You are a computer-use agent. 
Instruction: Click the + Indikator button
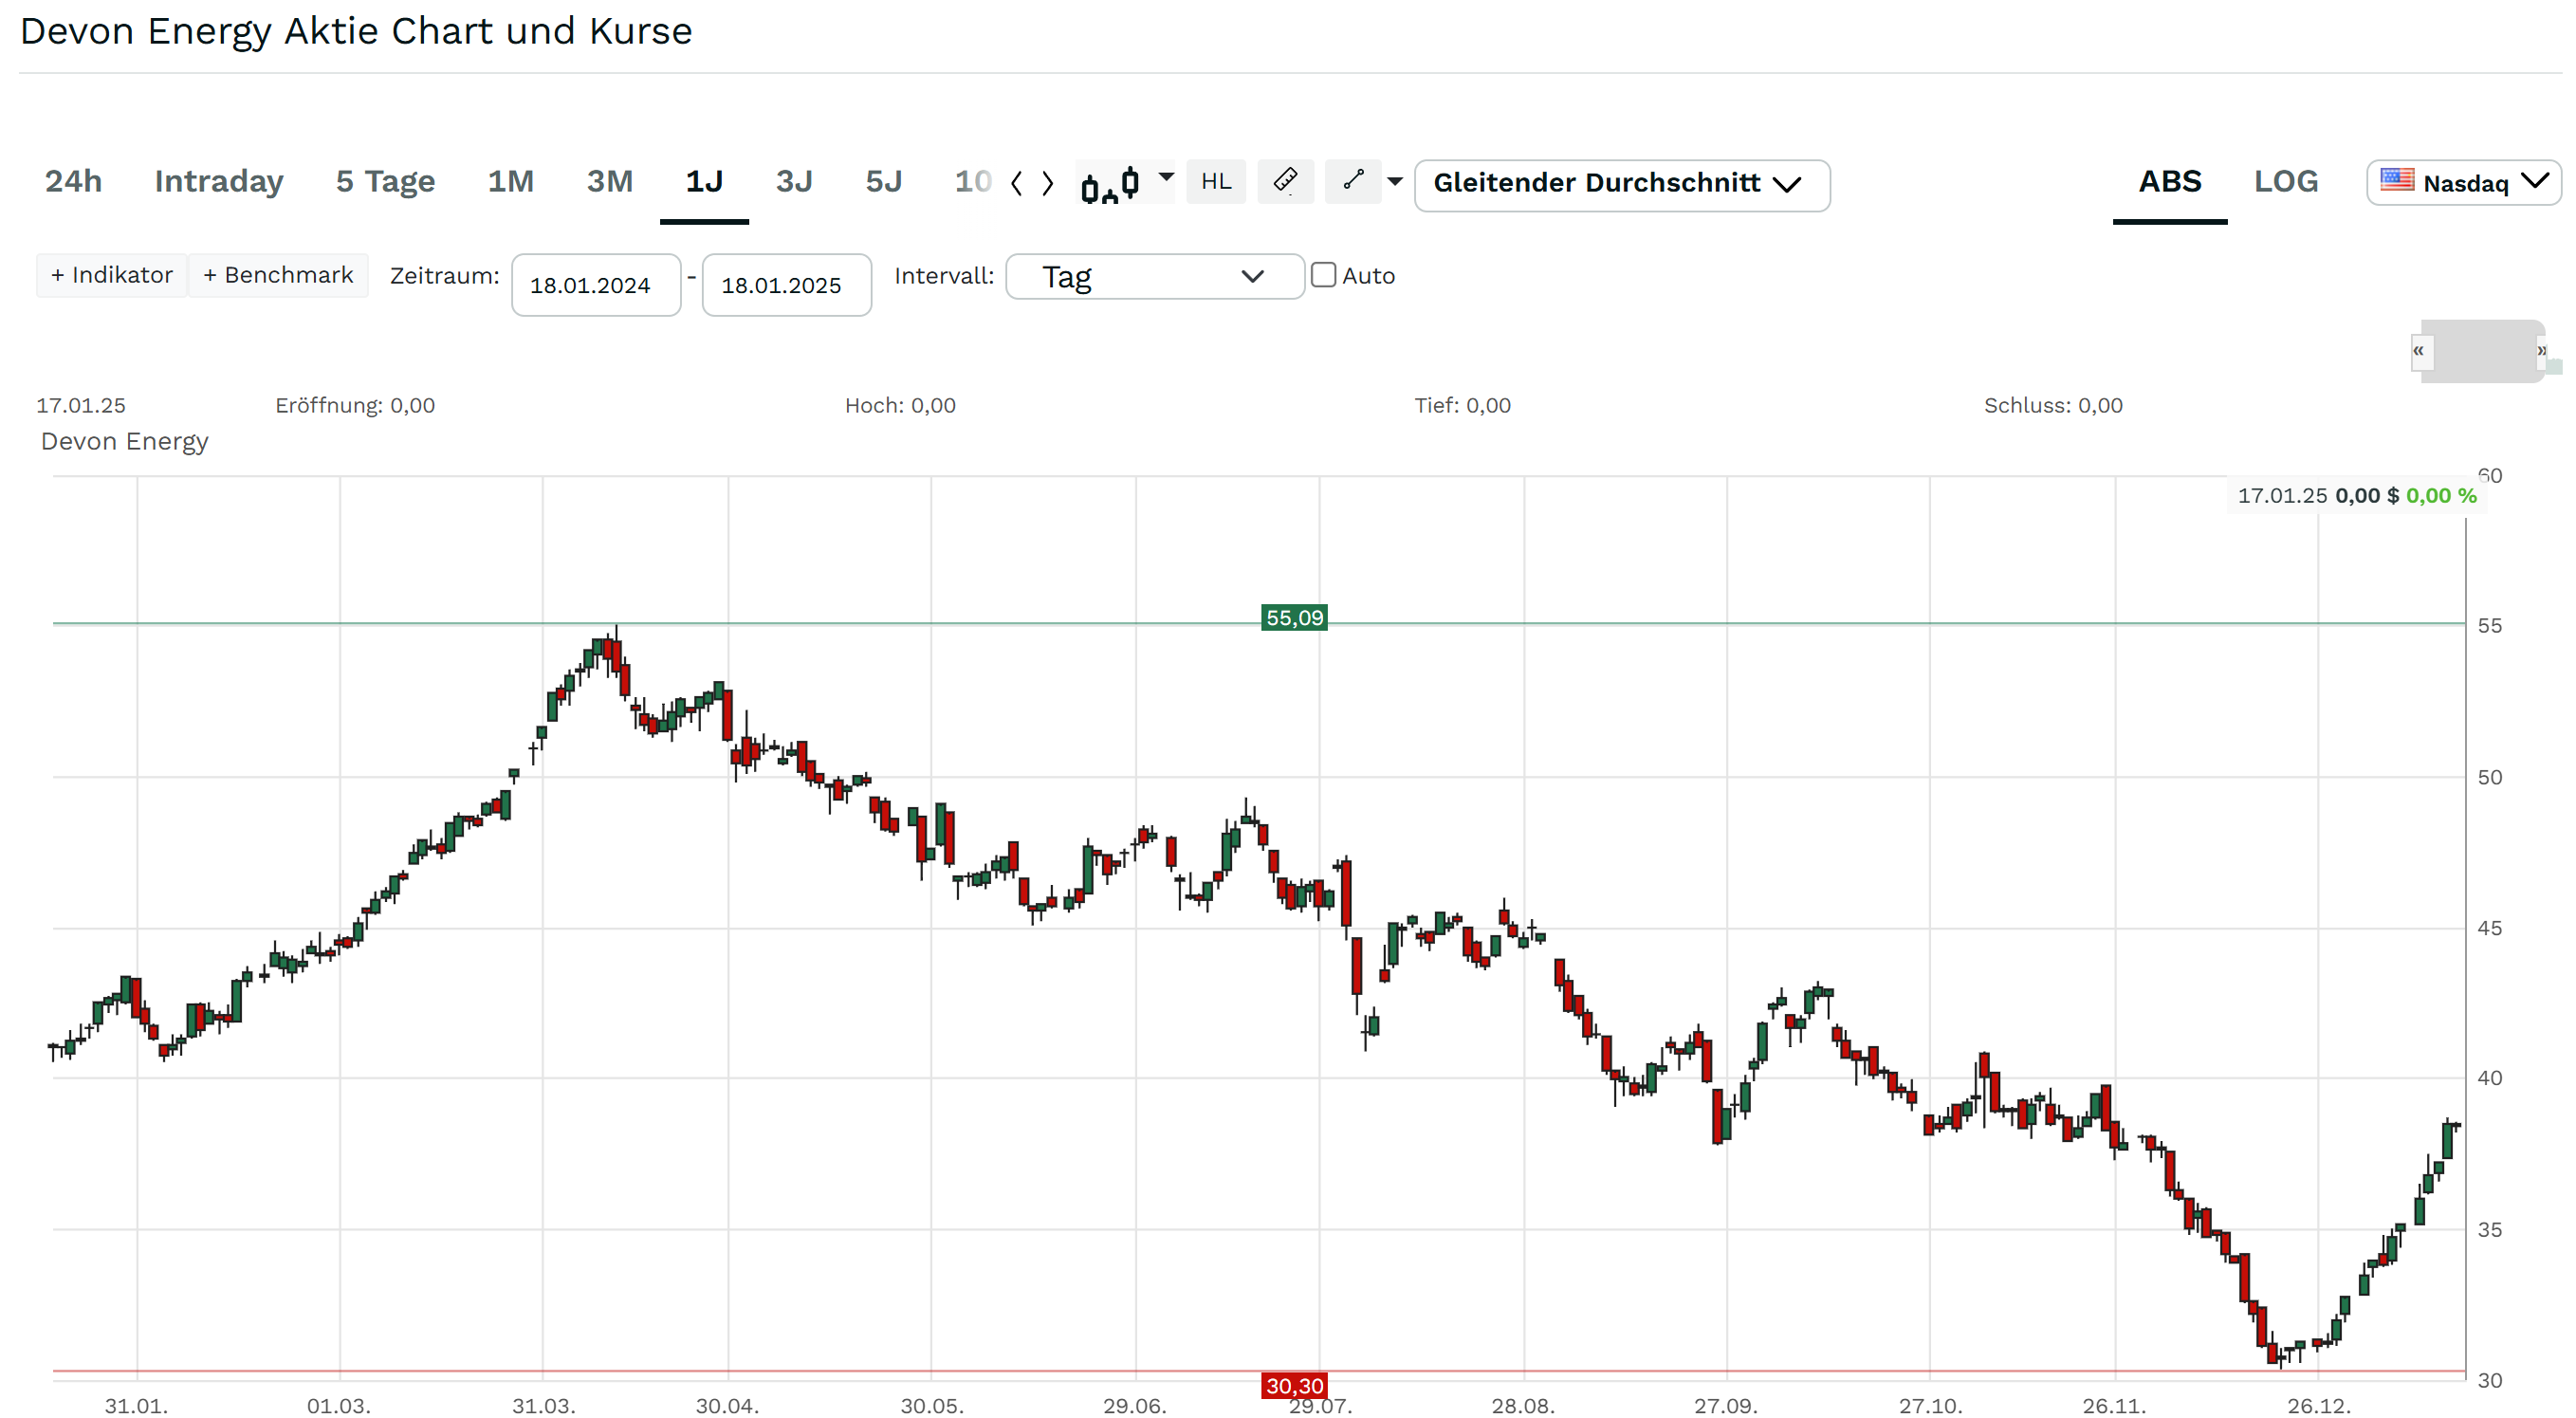112,275
